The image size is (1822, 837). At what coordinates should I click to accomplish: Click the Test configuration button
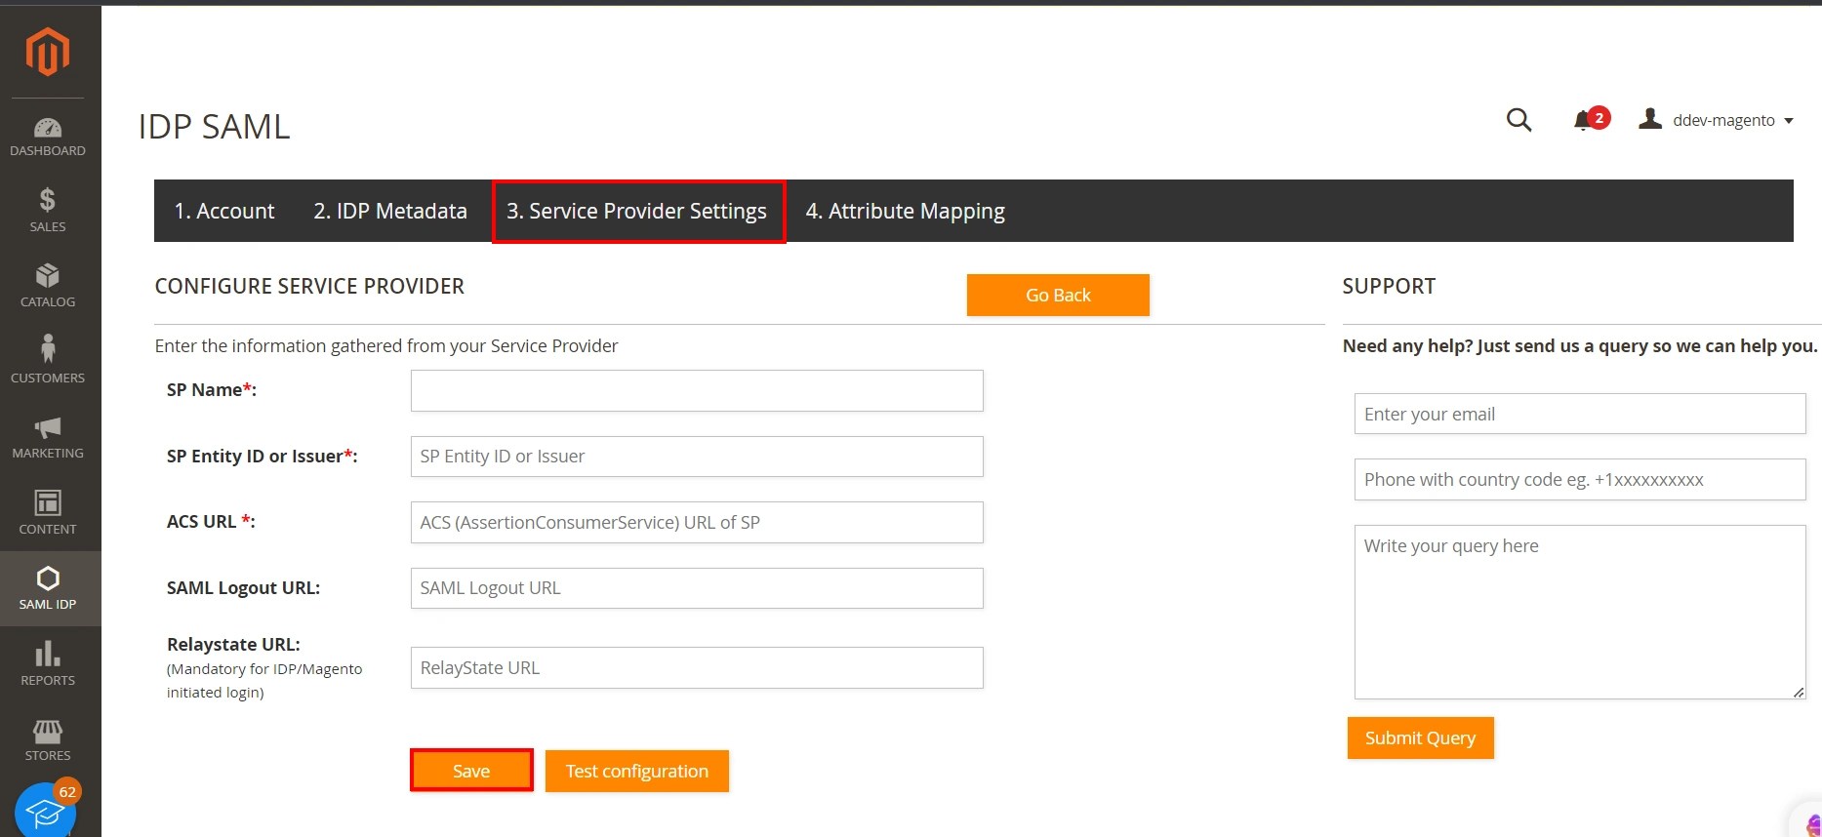[x=637, y=771]
